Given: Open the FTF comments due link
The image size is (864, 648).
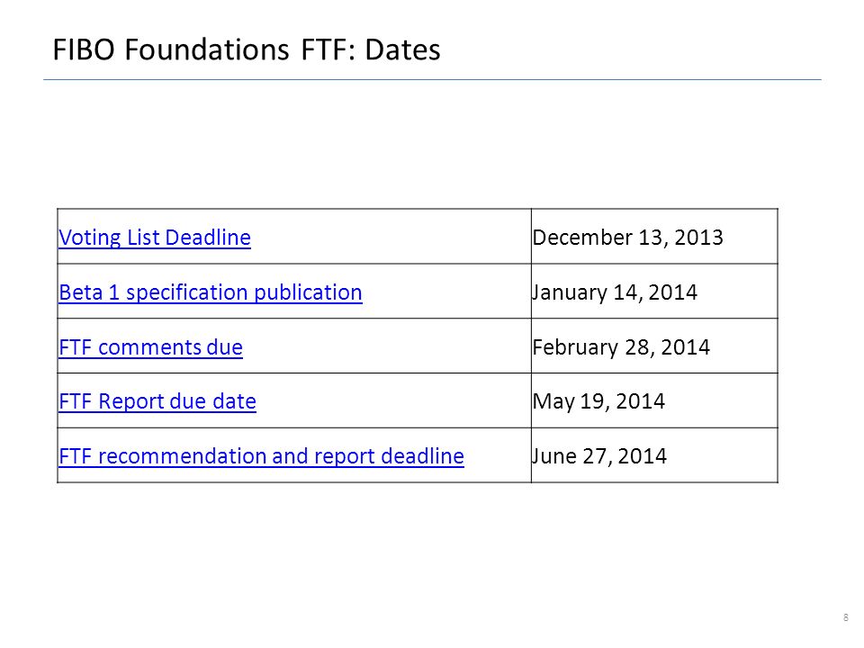Looking at the screenshot, I should coord(150,347).
